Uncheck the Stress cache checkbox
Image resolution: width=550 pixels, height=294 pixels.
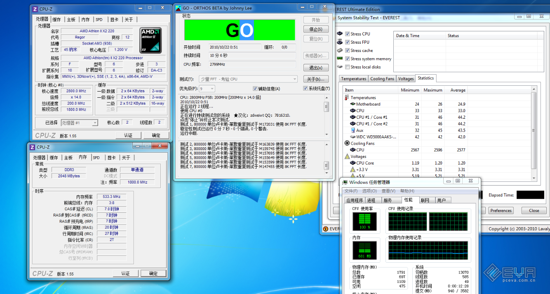tap(348, 50)
